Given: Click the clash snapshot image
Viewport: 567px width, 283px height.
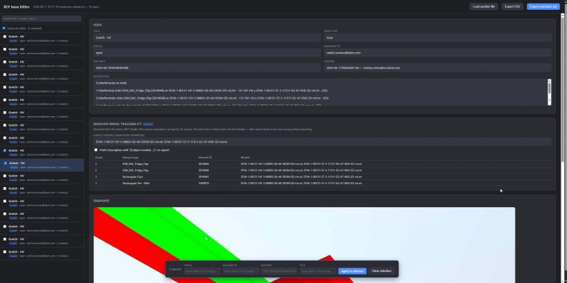Looking at the screenshot, I should 304,245.
